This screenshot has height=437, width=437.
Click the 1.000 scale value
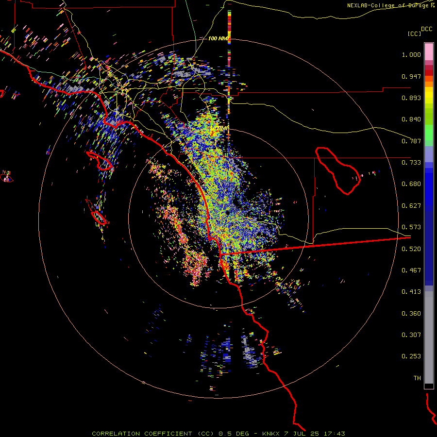411,54
